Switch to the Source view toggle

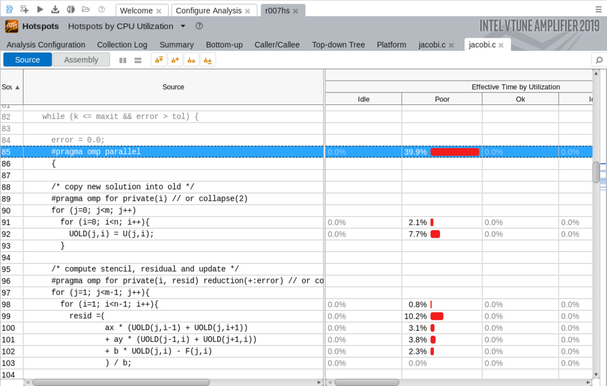pyautogui.click(x=27, y=59)
